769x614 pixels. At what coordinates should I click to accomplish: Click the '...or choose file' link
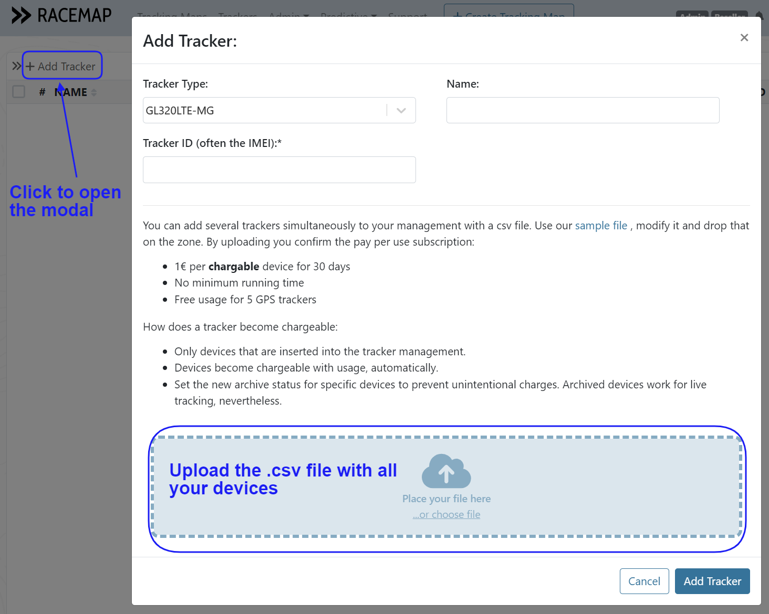446,514
